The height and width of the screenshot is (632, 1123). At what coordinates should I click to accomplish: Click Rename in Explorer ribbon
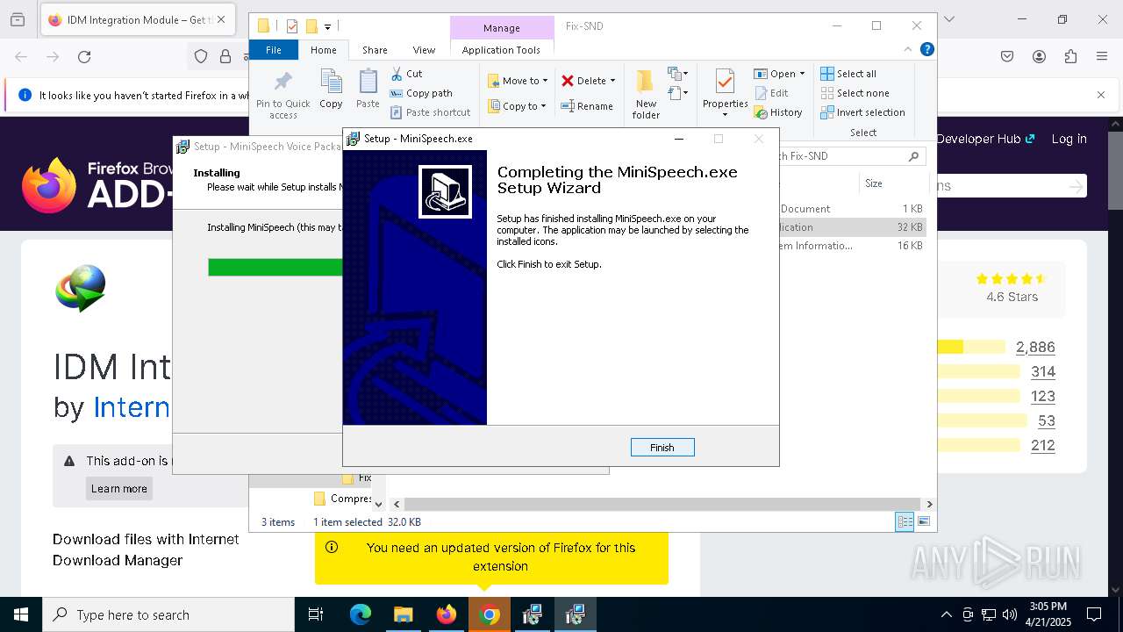pyautogui.click(x=587, y=106)
